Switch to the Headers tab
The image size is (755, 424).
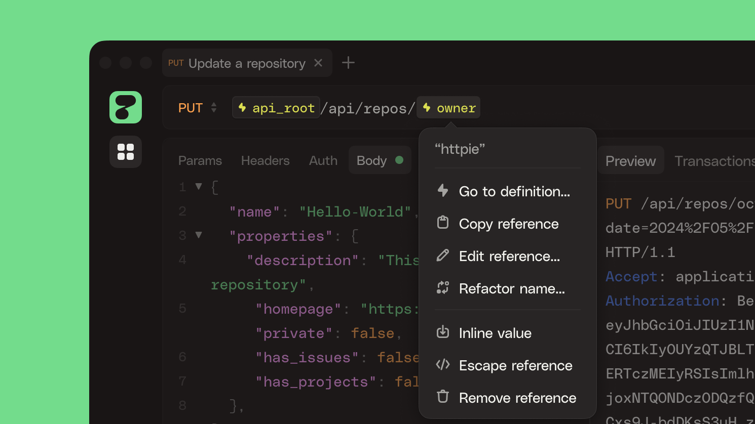point(265,161)
